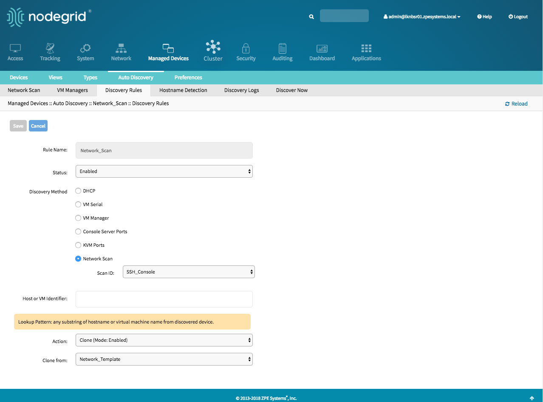Open the Network Scan sub-tab

[x=24, y=90]
